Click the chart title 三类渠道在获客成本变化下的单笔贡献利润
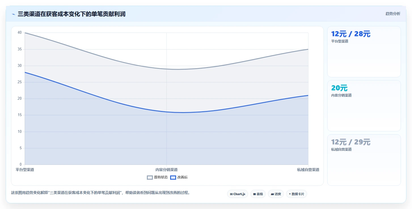412x209 pixels. point(71,14)
